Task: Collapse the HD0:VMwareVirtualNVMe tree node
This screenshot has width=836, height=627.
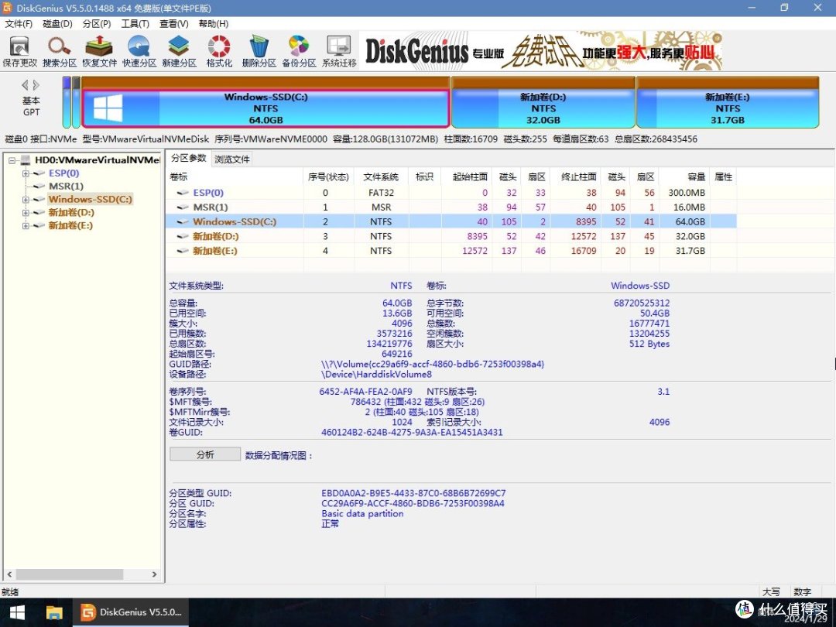Action: click(x=12, y=160)
